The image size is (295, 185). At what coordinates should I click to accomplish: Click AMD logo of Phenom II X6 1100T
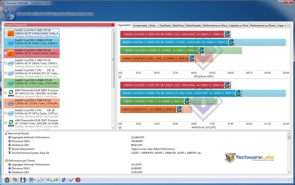(x=11, y=123)
